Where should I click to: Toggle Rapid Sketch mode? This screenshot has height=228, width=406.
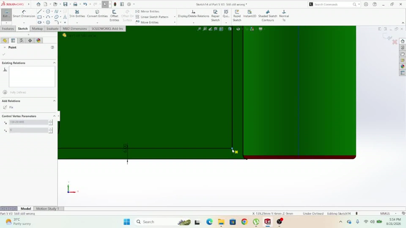pyautogui.click(x=237, y=16)
